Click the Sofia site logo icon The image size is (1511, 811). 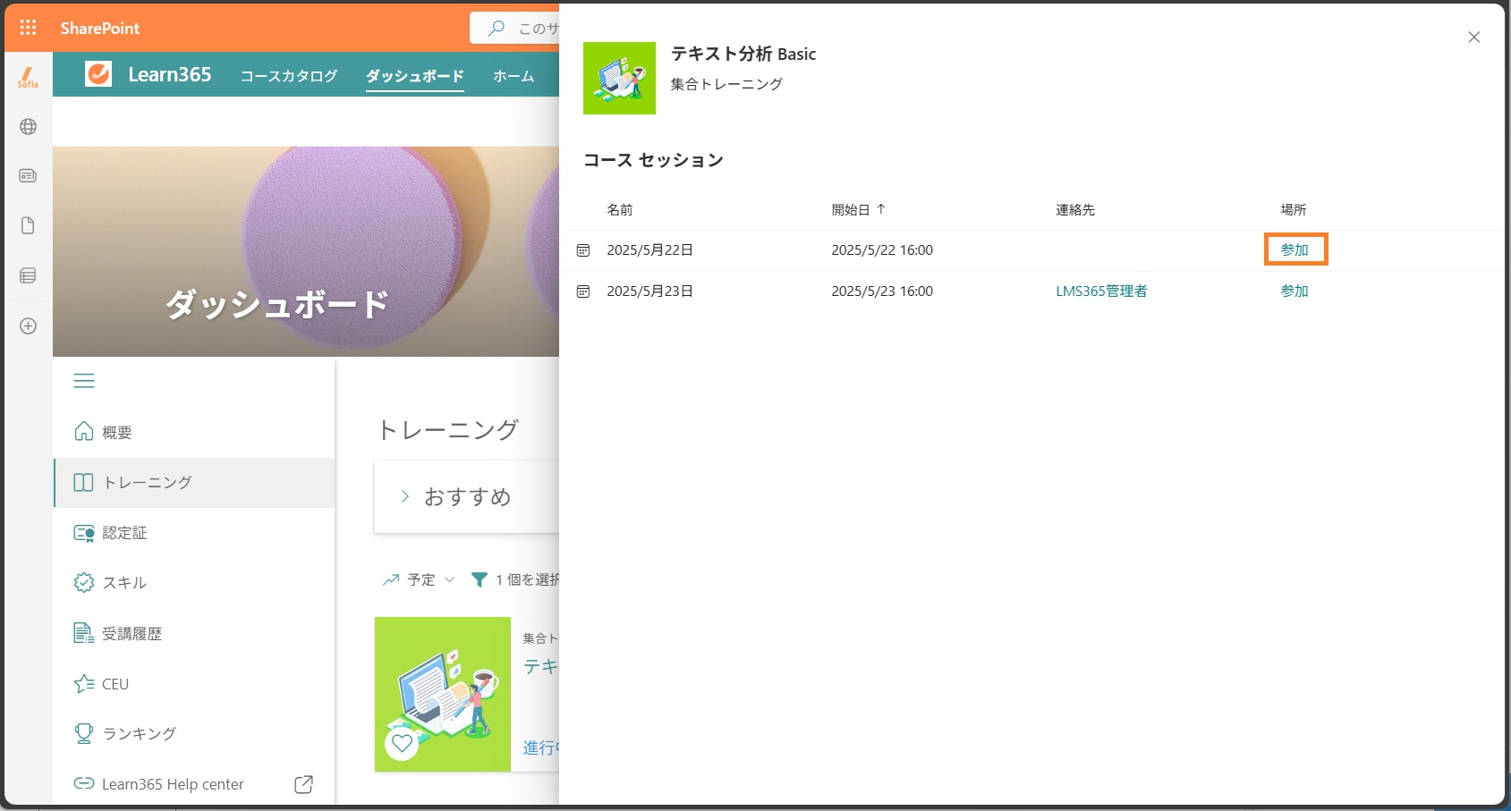coord(28,78)
